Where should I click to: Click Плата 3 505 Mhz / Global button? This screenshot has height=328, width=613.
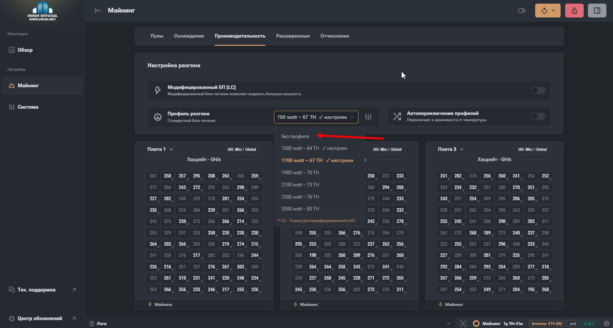(x=532, y=150)
